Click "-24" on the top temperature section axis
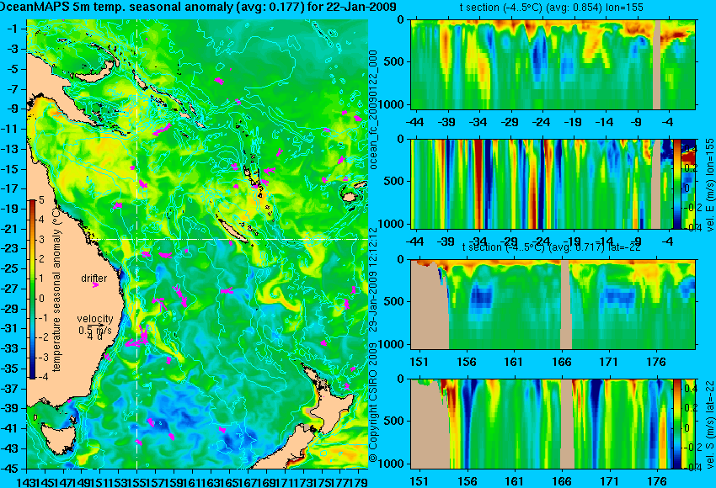The height and width of the screenshot is (488, 716). pyautogui.click(x=542, y=122)
